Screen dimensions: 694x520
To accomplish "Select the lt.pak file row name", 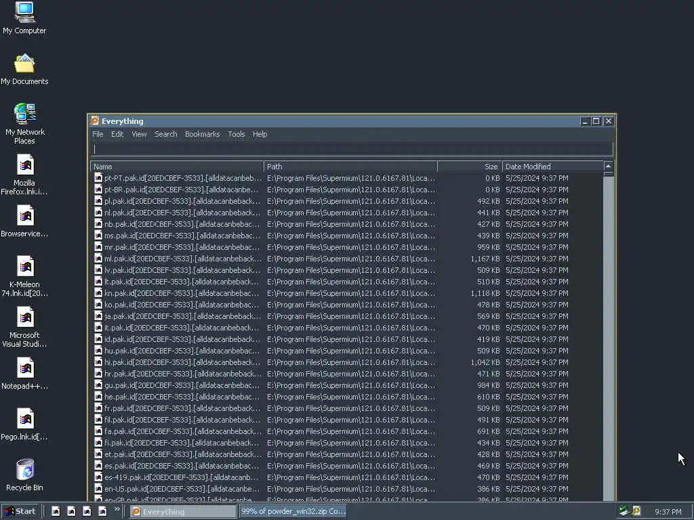I will [x=182, y=281].
